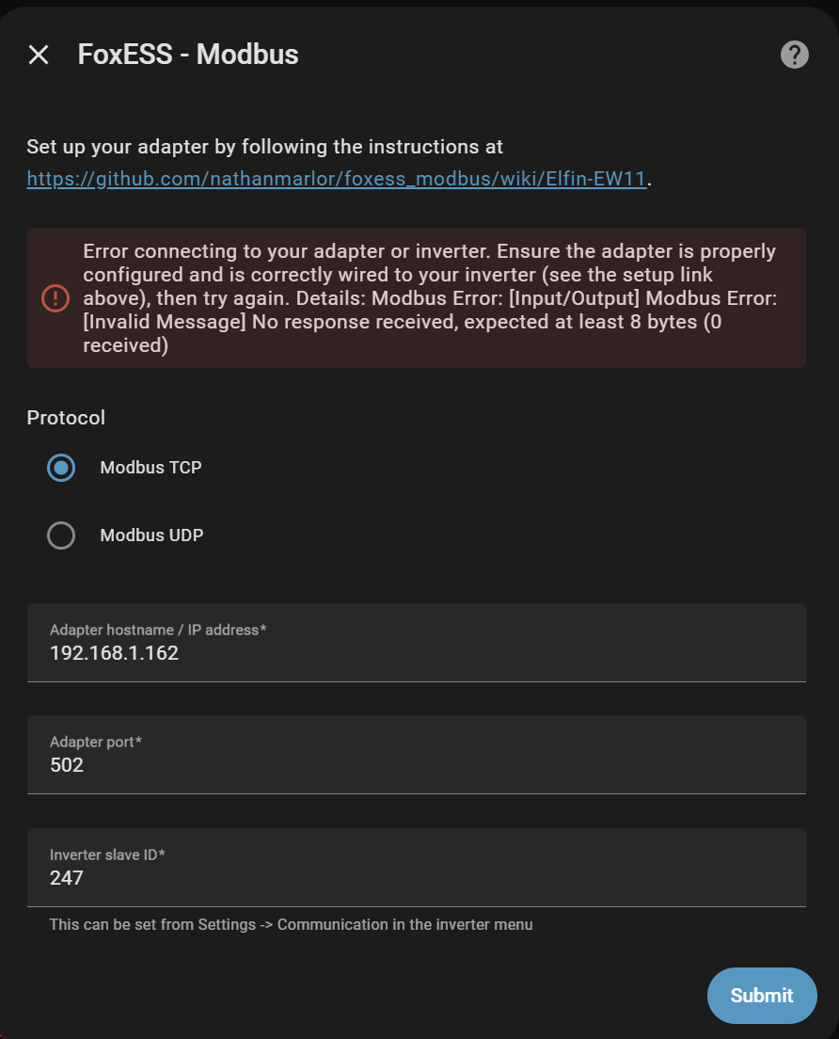839x1039 pixels.
Task: Click the slave ID helper text below the field
Action: 291,924
